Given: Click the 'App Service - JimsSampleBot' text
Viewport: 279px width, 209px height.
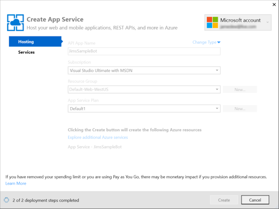Looking at the screenshot, I should point(95,147).
